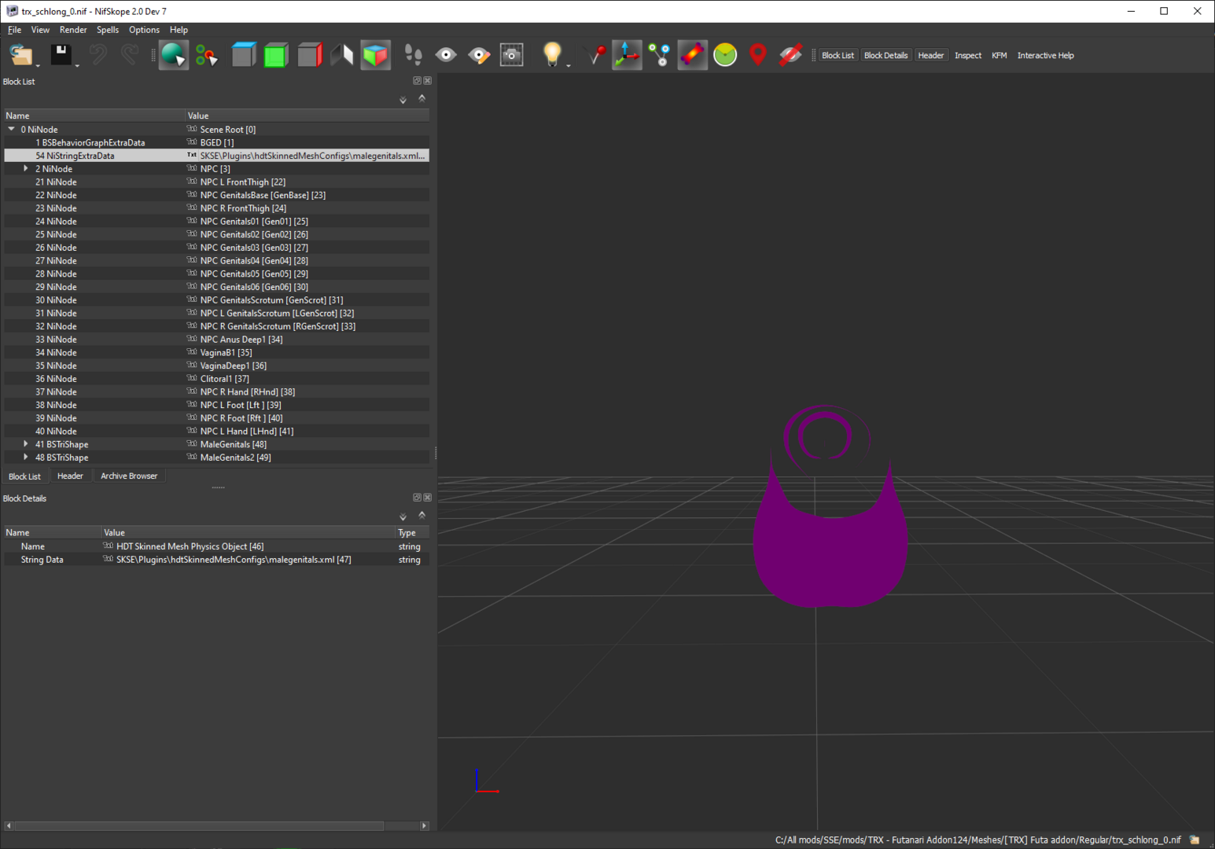Activate the Select Vertices tool

(207, 55)
